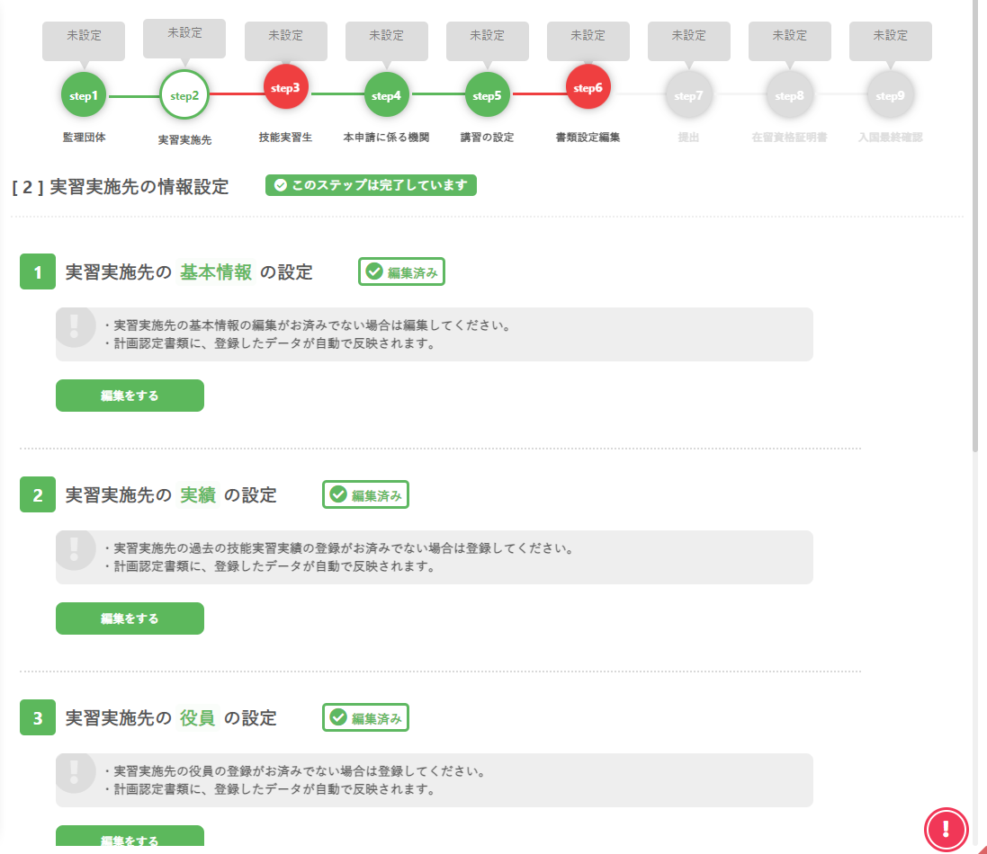Click step6 書類設定編集 red circle
This screenshot has width=987, height=854.
[x=588, y=87]
